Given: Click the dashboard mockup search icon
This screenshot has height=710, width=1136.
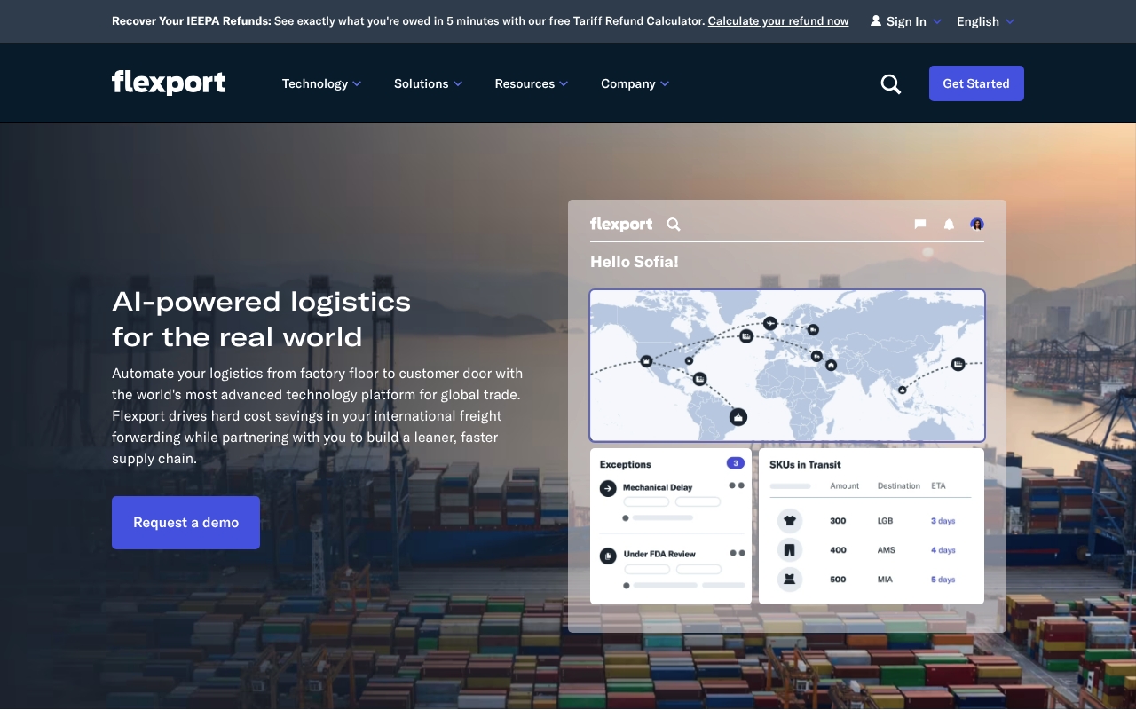Looking at the screenshot, I should click(x=674, y=225).
